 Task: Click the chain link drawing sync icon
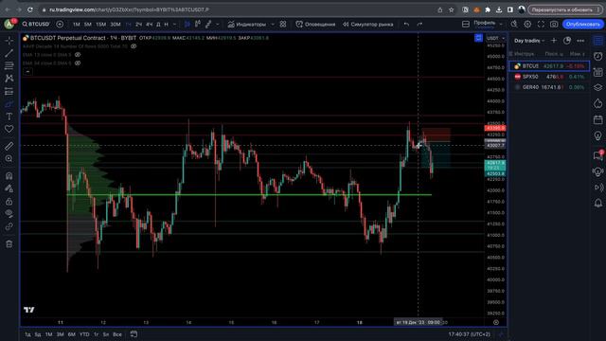click(9, 226)
